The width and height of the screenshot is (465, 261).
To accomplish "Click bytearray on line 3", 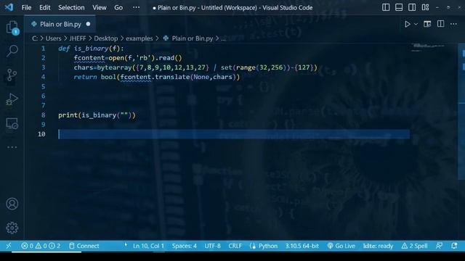I will click(x=114, y=67).
